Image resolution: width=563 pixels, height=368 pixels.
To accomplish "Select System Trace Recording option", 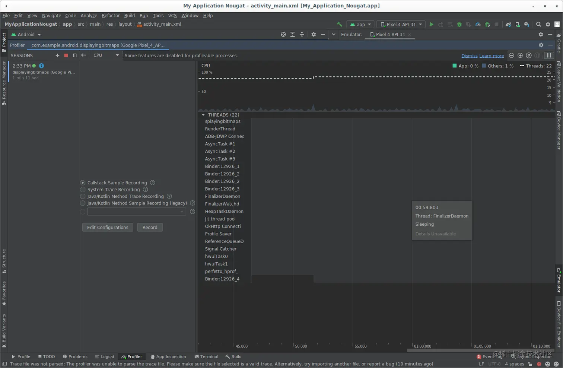I will 83,190.
